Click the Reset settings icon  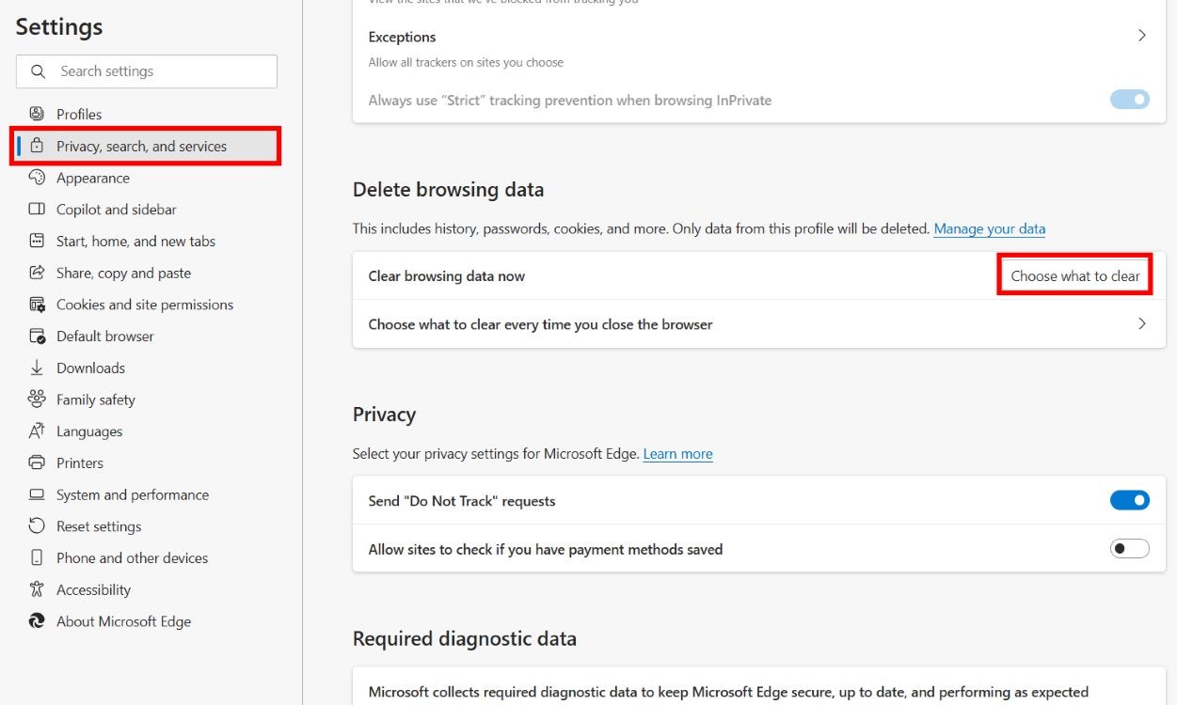[37, 526]
